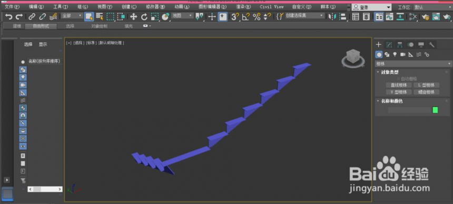Select the Select and Place tool
The width and height of the screenshot is (453, 204).
coord(165,17)
